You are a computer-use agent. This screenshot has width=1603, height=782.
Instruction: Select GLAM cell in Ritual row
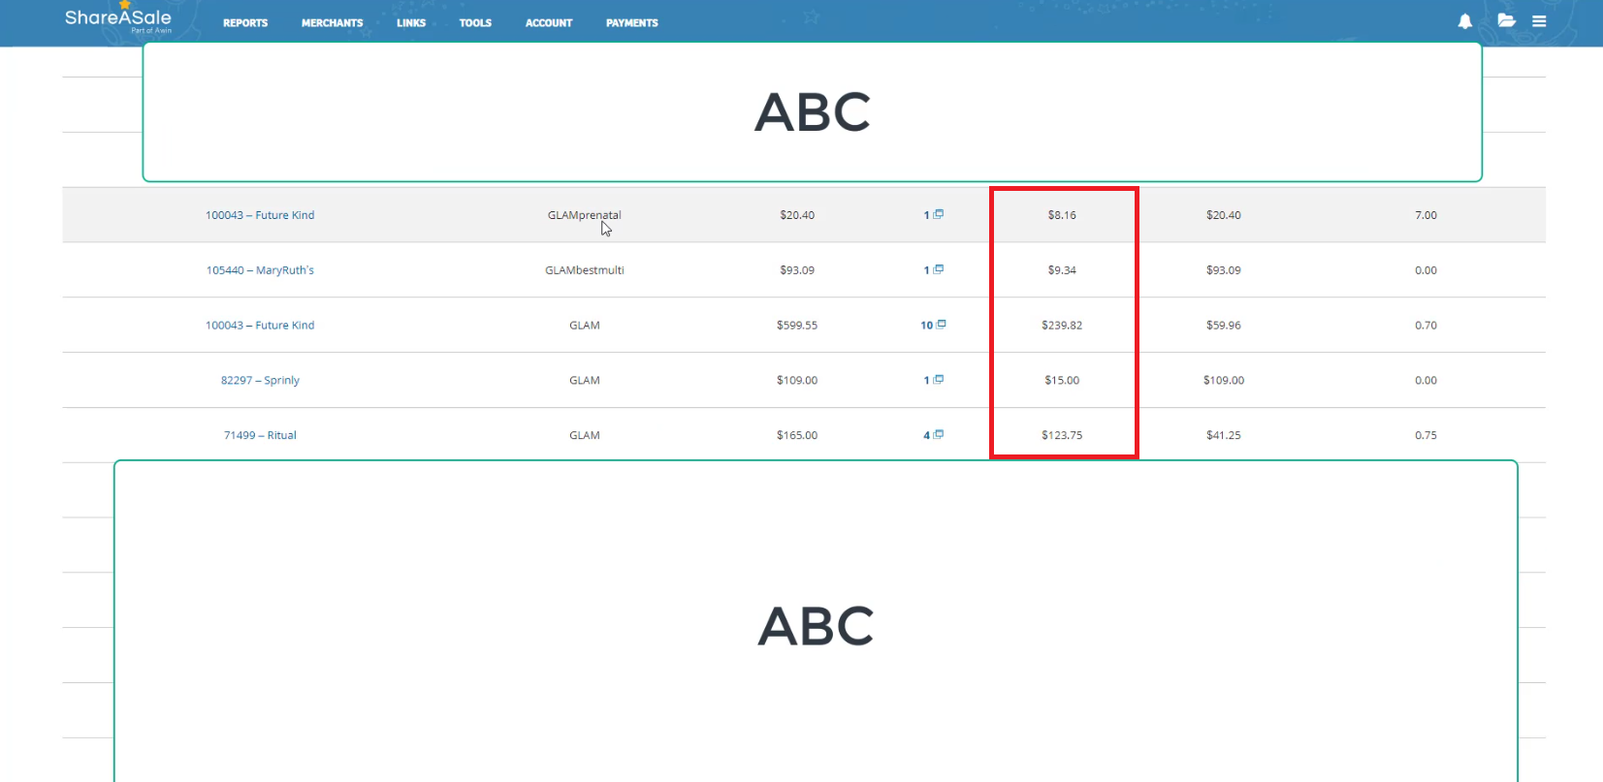click(585, 436)
